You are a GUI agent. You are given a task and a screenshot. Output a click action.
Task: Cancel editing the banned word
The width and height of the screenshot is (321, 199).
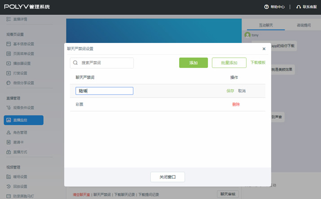coord(242,91)
